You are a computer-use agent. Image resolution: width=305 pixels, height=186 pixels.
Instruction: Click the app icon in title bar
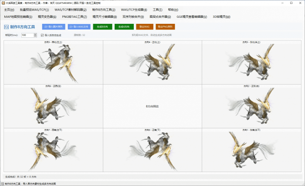click(x=3, y=3)
